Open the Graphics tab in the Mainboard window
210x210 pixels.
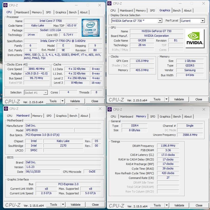click(61, 116)
